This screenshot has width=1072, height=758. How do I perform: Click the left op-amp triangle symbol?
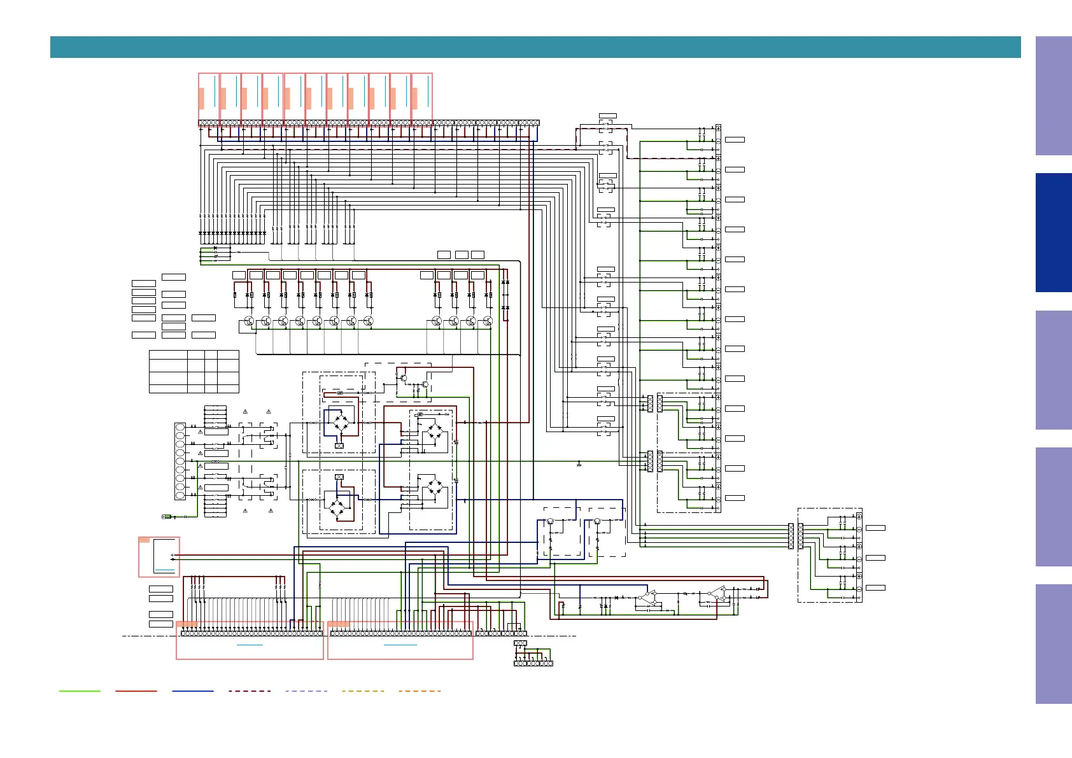point(648,598)
